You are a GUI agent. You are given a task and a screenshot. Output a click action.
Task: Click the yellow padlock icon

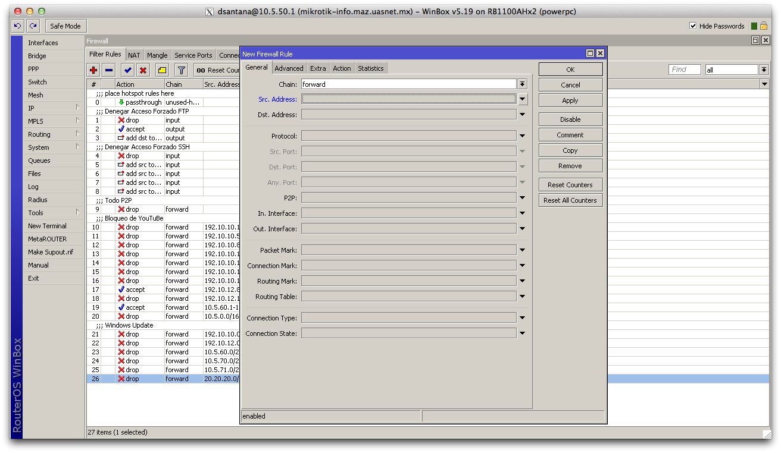763,26
